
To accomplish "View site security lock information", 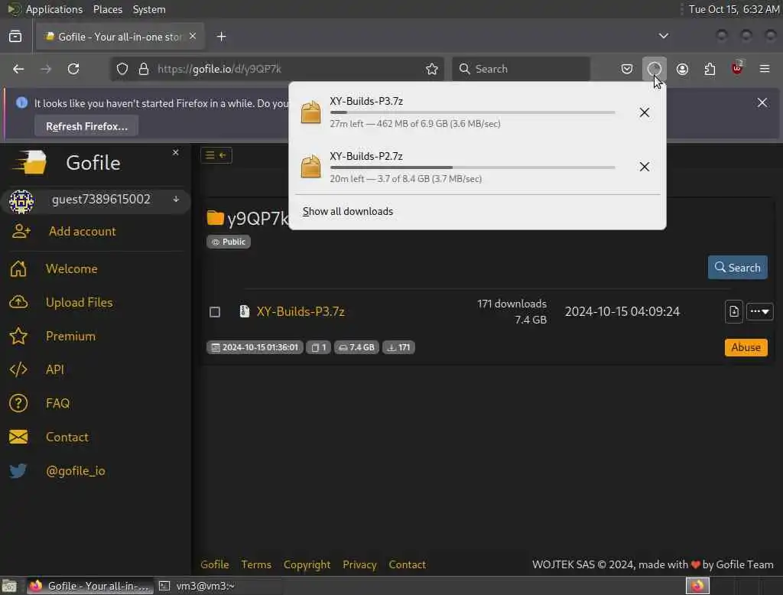I will (x=144, y=69).
